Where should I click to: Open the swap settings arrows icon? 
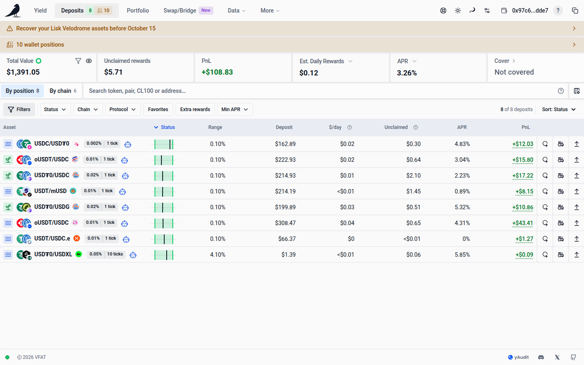487,11
